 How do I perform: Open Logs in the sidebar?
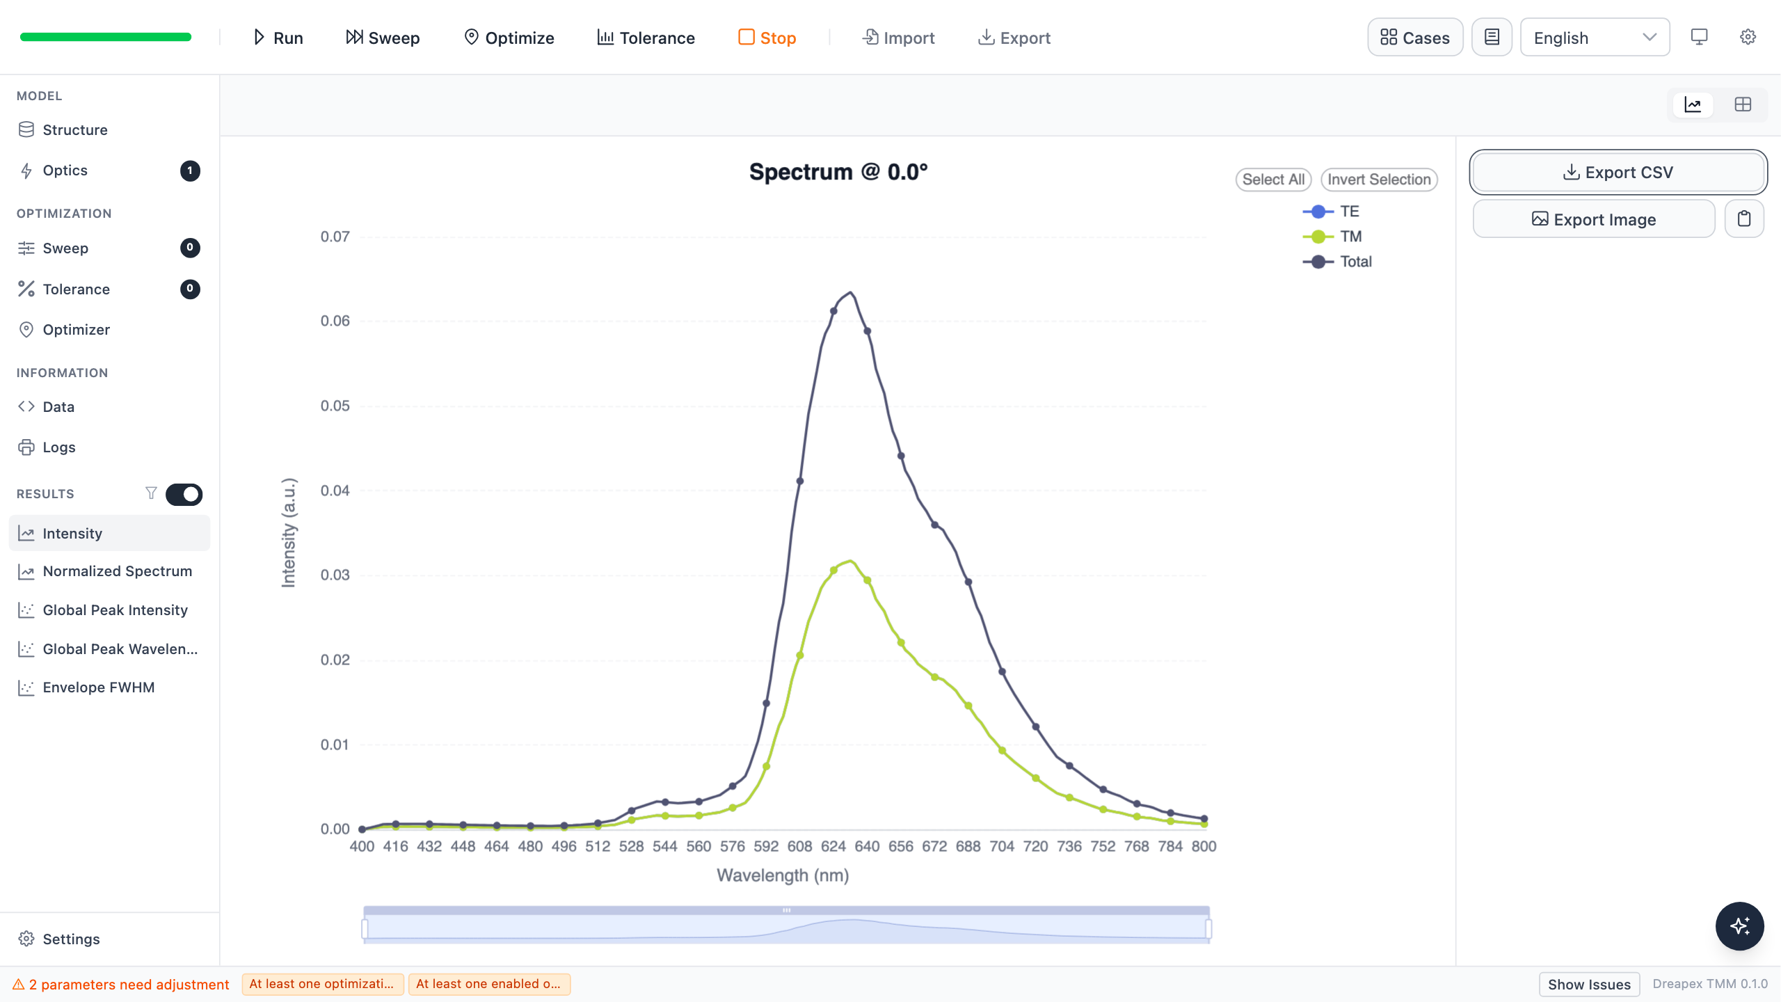tap(109, 447)
